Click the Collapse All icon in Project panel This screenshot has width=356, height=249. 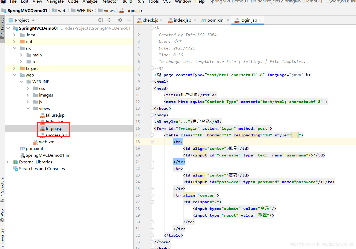click(109, 20)
